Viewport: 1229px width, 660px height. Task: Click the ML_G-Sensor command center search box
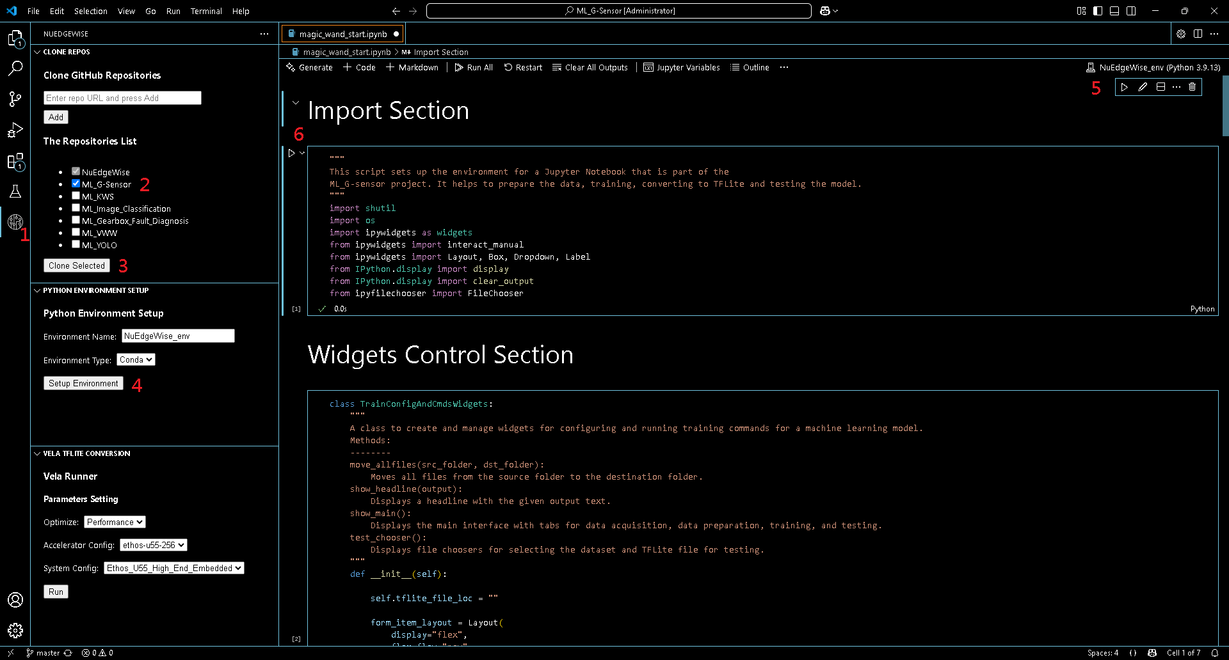point(618,11)
